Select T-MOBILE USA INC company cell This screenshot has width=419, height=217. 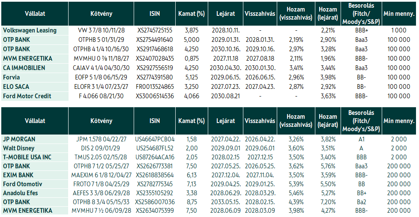click(x=35, y=157)
